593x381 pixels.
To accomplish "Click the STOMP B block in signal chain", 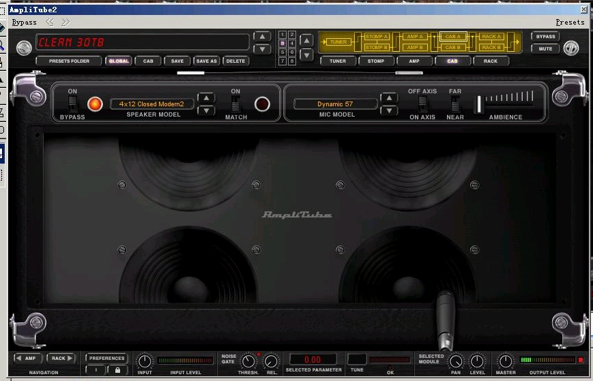I will pyautogui.click(x=376, y=48).
